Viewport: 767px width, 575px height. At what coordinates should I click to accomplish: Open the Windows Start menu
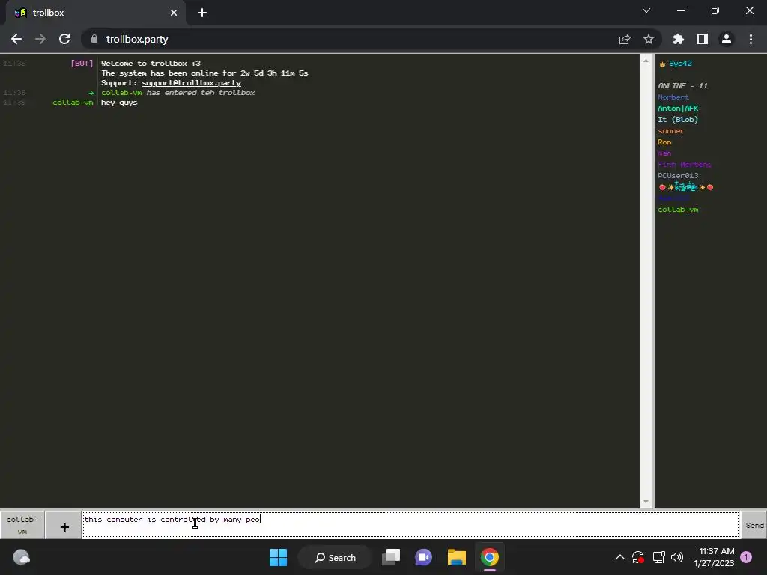tap(279, 557)
